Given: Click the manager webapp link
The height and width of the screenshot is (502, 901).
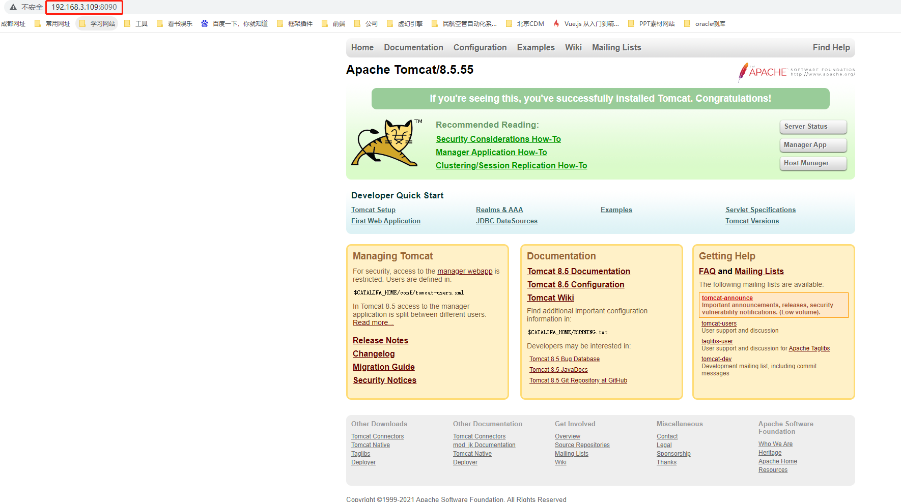Looking at the screenshot, I should click(465, 271).
